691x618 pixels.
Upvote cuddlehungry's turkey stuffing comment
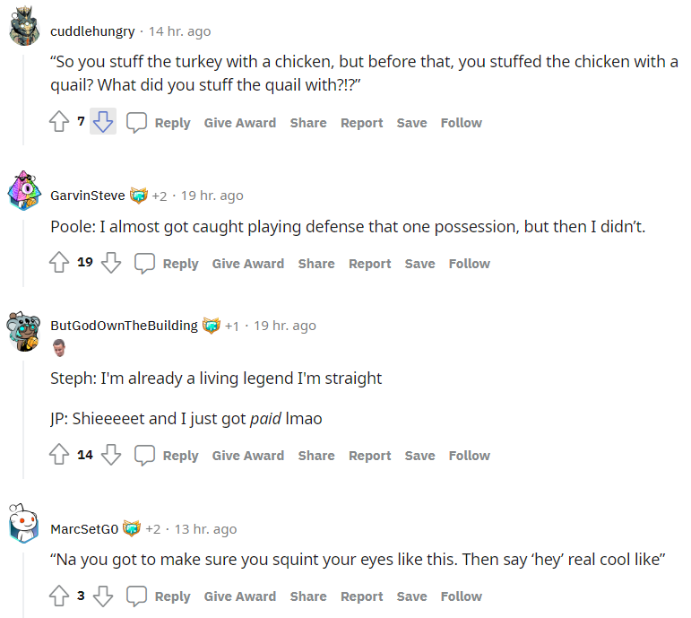(59, 123)
